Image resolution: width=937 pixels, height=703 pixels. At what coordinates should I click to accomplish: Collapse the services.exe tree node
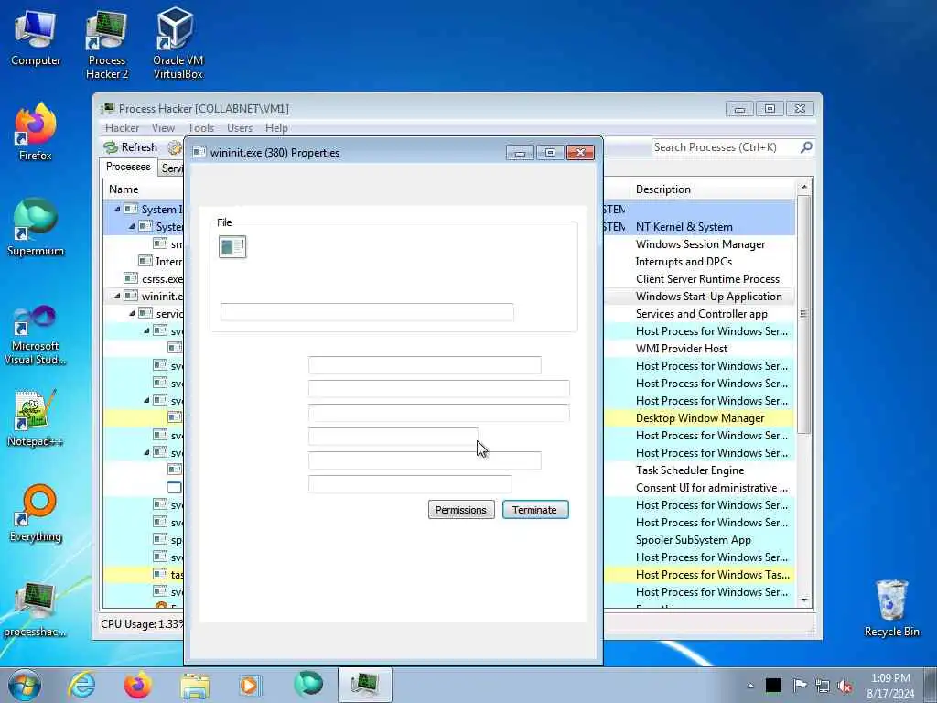coord(132,313)
